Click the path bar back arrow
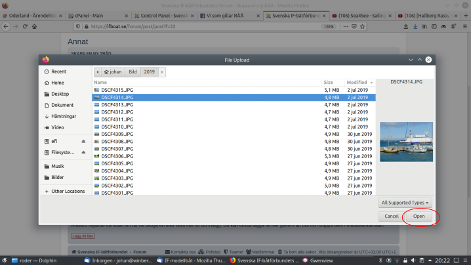The image size is (471, 265). (98, 71)
